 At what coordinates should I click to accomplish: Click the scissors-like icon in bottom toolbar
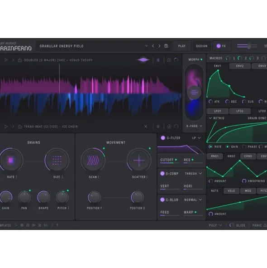(39, 225)
